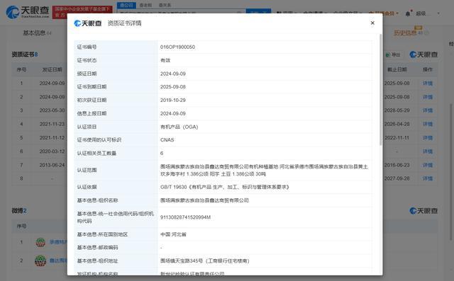
Task: Close the 资质证书详情 dialog
Action: click(372, 23)
